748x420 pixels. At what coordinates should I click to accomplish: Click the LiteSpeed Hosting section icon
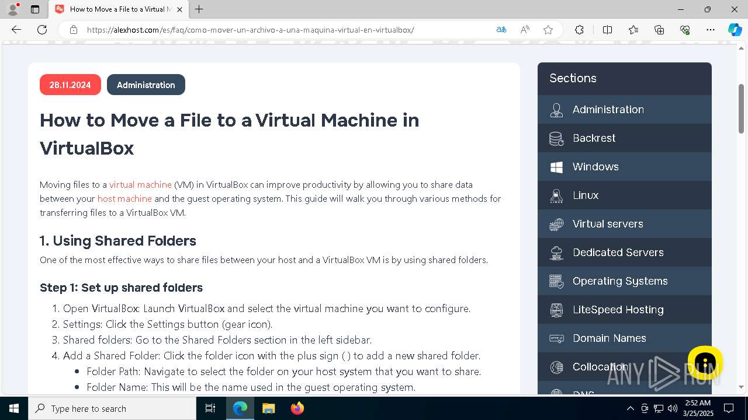point(556,310)
